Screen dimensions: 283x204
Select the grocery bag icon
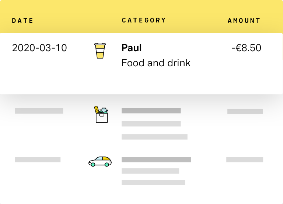[x=101, y=114]
